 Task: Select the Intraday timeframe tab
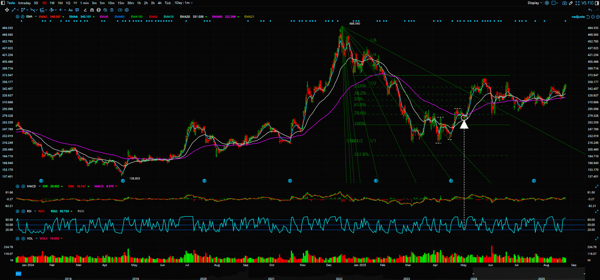[x=24, y=3]
